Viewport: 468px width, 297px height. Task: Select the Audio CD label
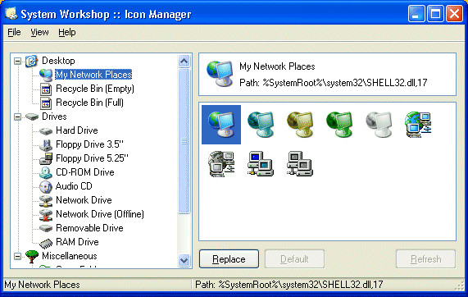click(74, 186)
